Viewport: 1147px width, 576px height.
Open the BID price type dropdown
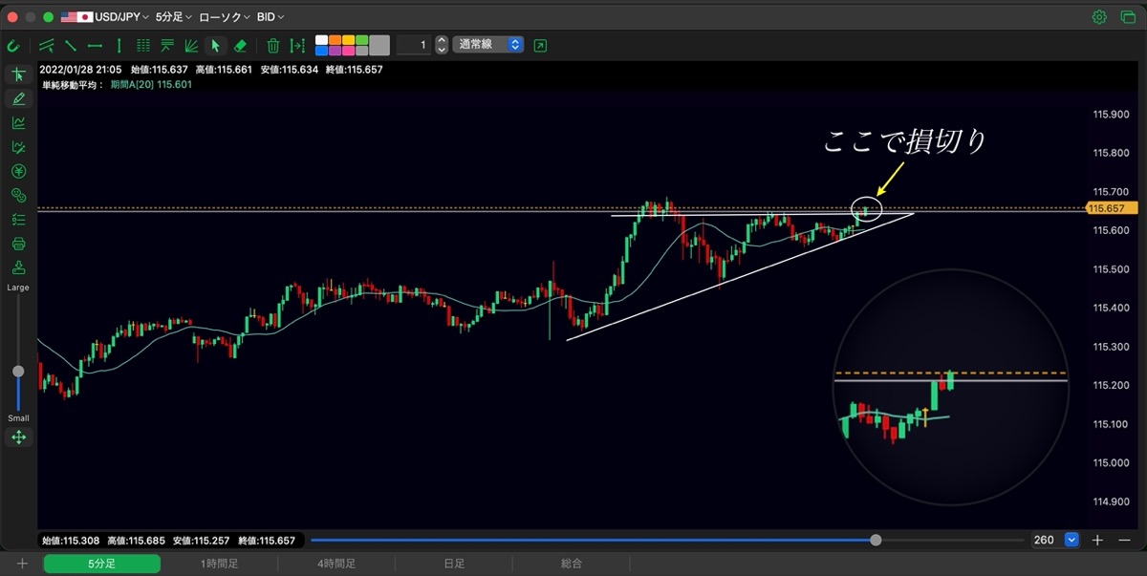point(271,17)
